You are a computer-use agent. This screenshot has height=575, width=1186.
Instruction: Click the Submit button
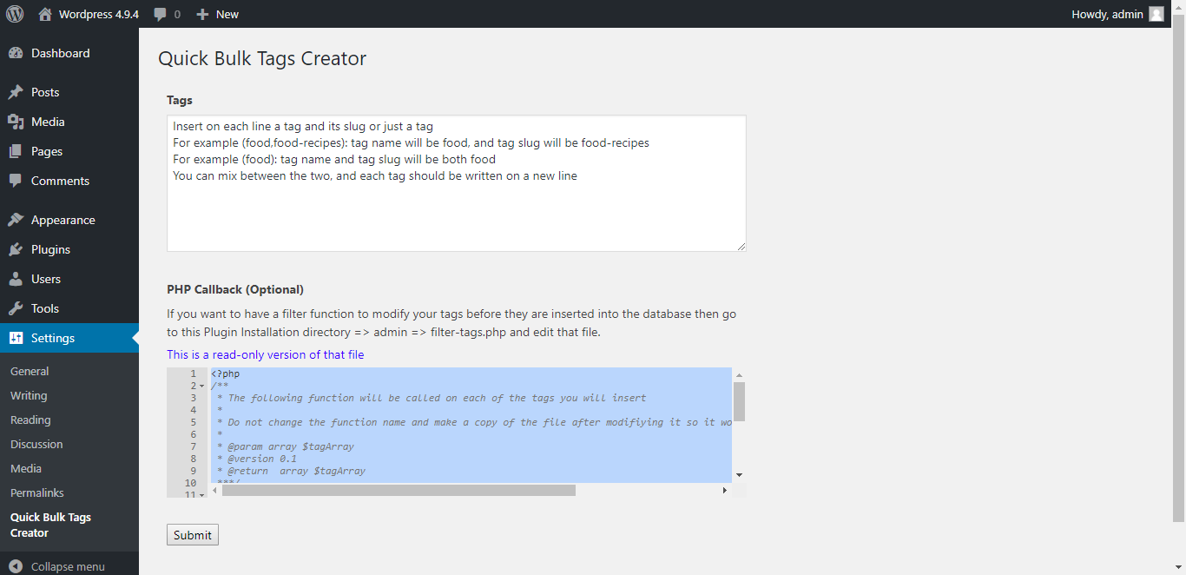(x=193, y=535)
